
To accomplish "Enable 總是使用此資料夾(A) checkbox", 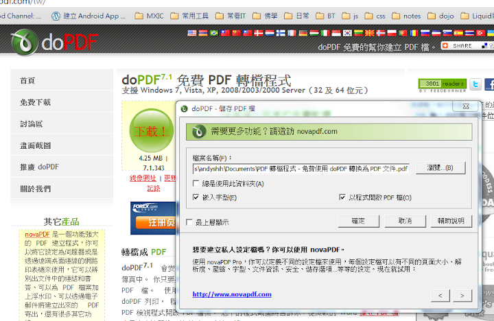I will pos(196,183).
